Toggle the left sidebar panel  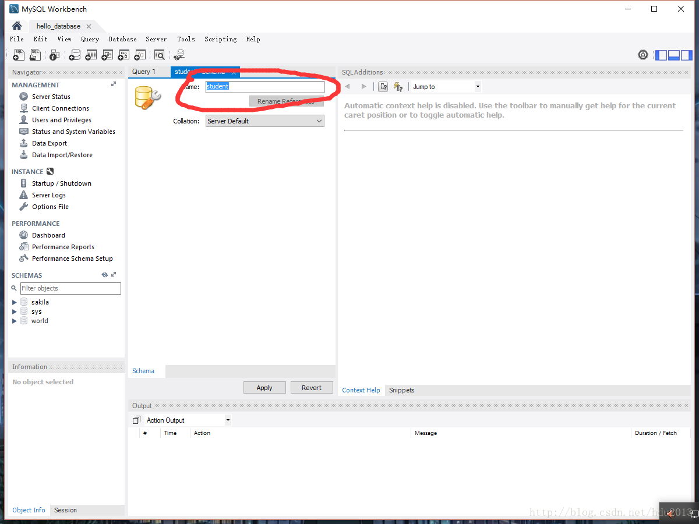click(661, 55)
